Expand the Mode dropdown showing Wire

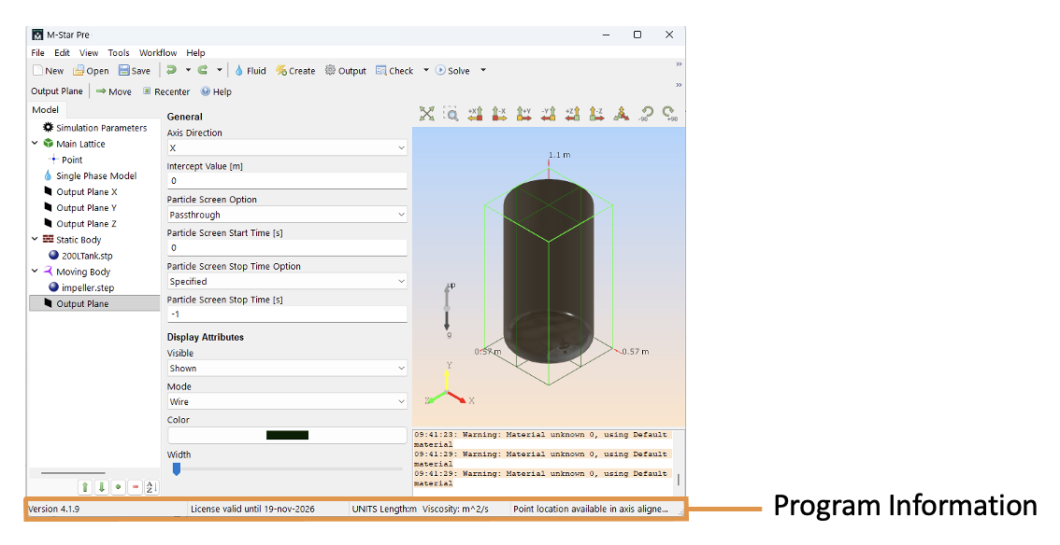pos(286,402)
